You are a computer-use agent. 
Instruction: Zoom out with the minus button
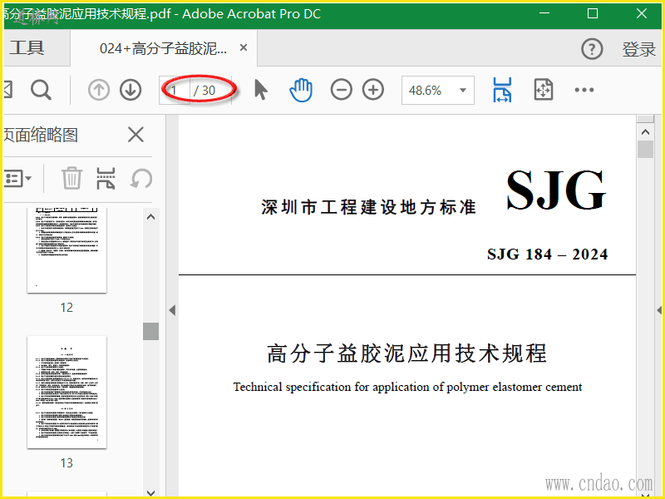[342, 90]
